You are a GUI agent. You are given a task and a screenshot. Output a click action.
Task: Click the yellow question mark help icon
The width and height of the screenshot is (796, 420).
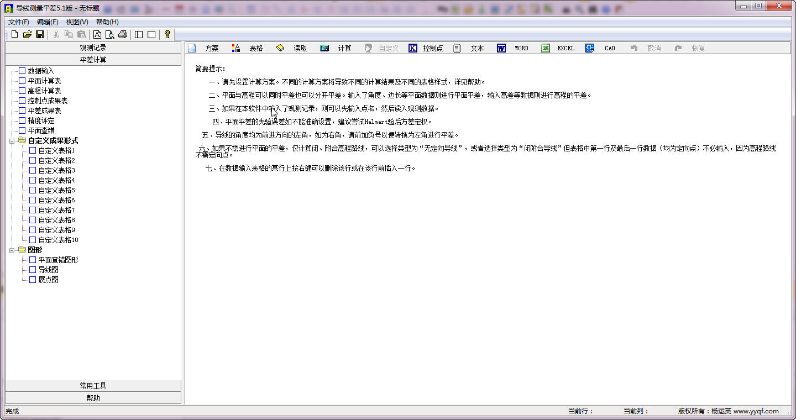[x=167, y=34]
